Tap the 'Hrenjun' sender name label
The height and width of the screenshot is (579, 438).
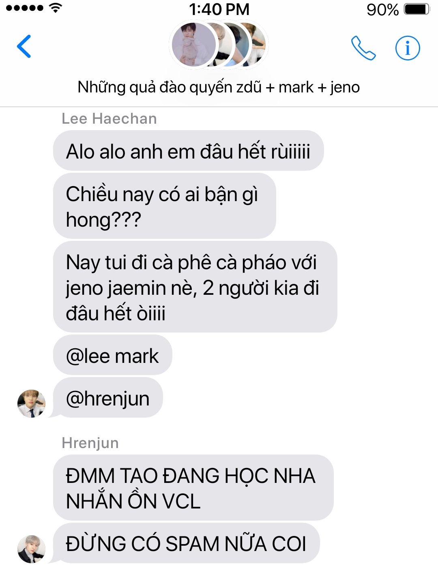90,443
